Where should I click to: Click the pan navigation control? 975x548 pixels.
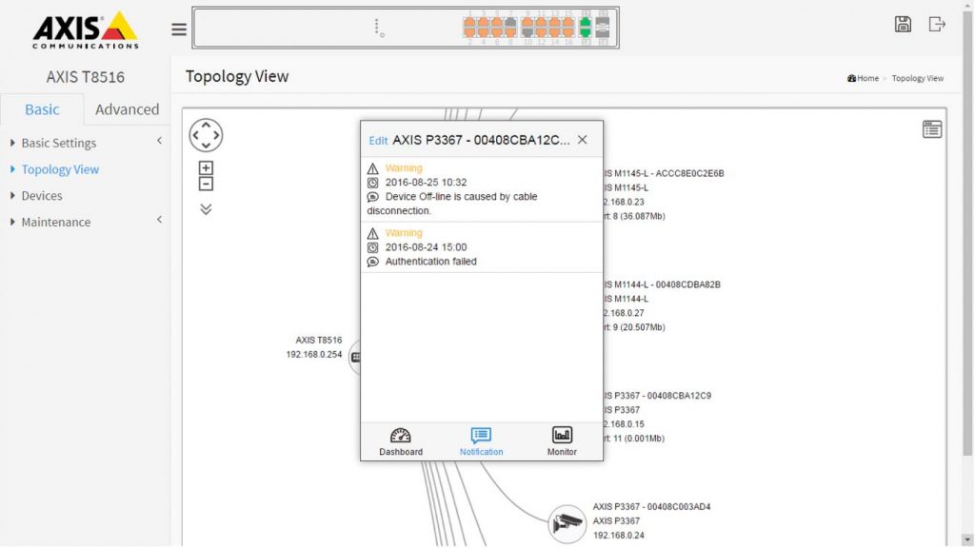click(206, 135)
